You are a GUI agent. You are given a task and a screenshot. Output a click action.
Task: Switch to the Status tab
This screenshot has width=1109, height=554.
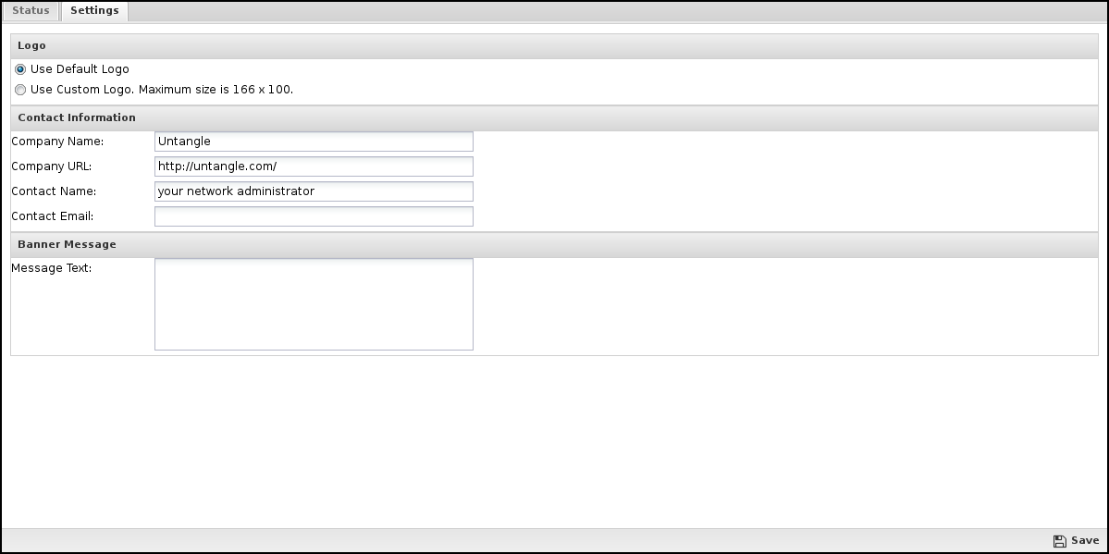[x=31, y=10]
